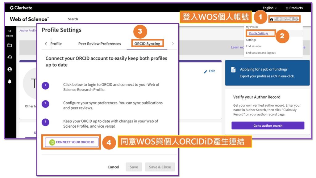This screenshot has width=316, height=178.
Task: Select My Profile in the account menu
Action: 252,27
